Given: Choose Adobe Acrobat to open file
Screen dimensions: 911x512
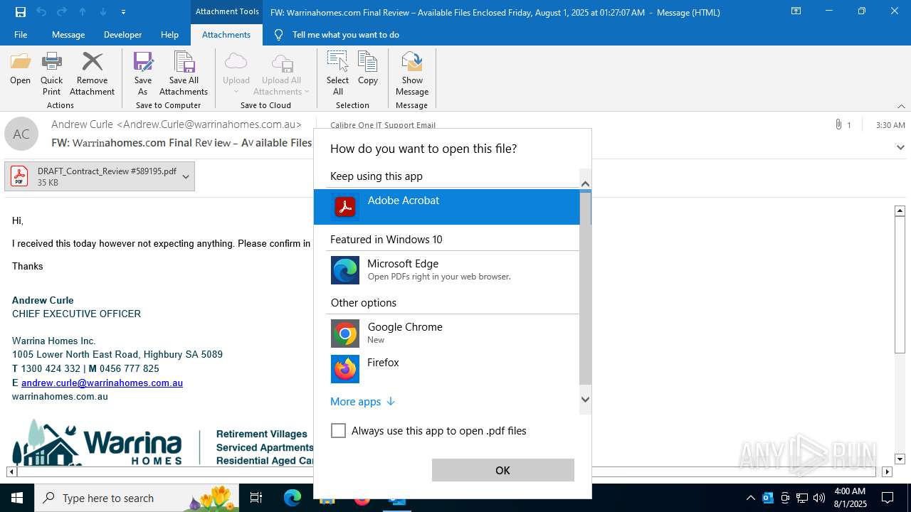Looking at the screenshot, I should tap(447, 207).
